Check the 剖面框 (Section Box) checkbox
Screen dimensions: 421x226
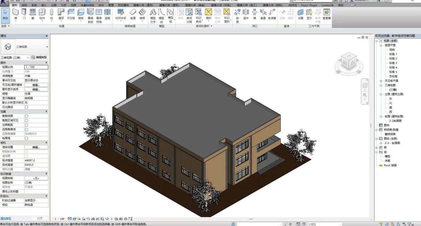click(26, 138)
